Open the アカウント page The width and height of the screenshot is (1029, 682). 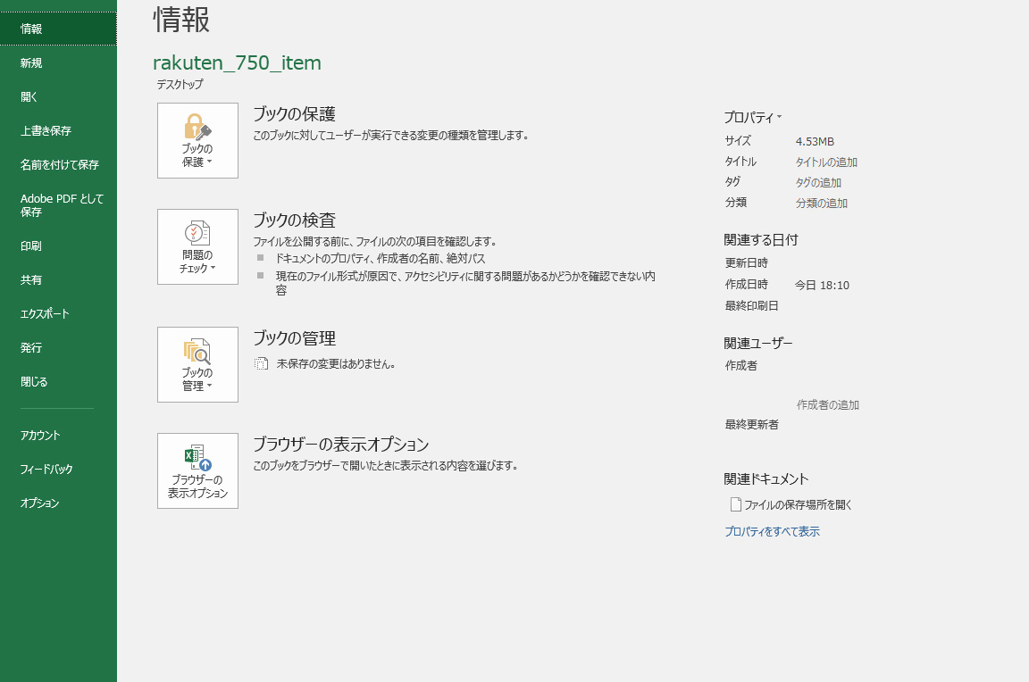tap(58, 436)
